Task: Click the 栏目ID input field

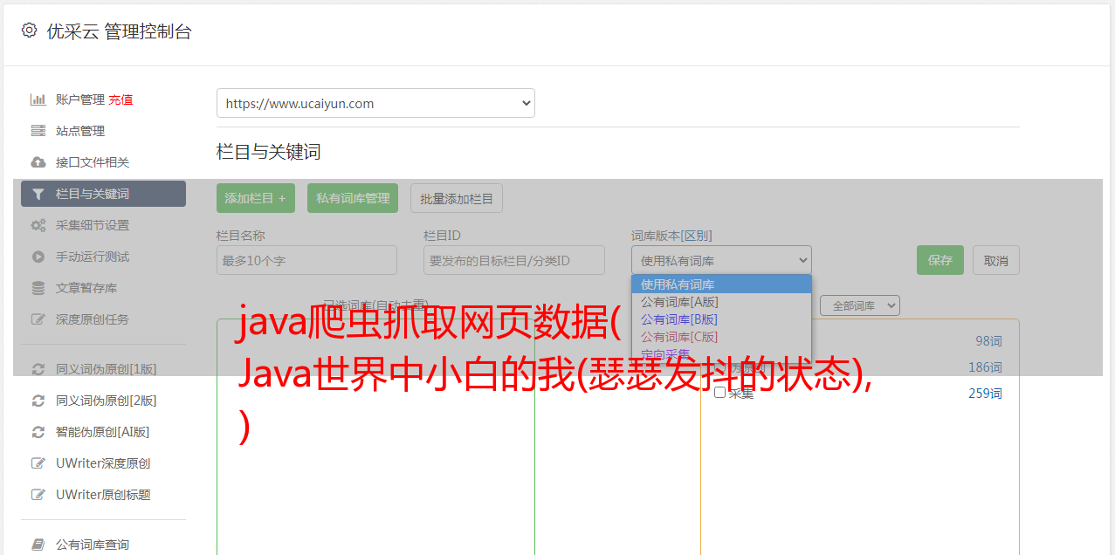Action: point(514,260)
